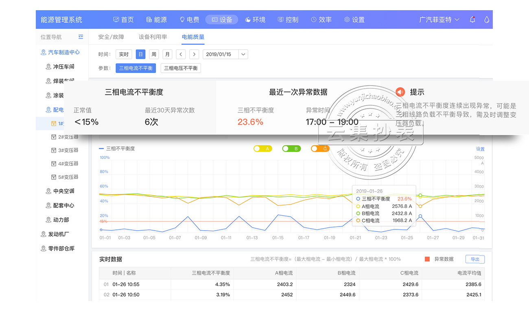
Task: Click the 电流平均值 column header
Action: [469, 273]
